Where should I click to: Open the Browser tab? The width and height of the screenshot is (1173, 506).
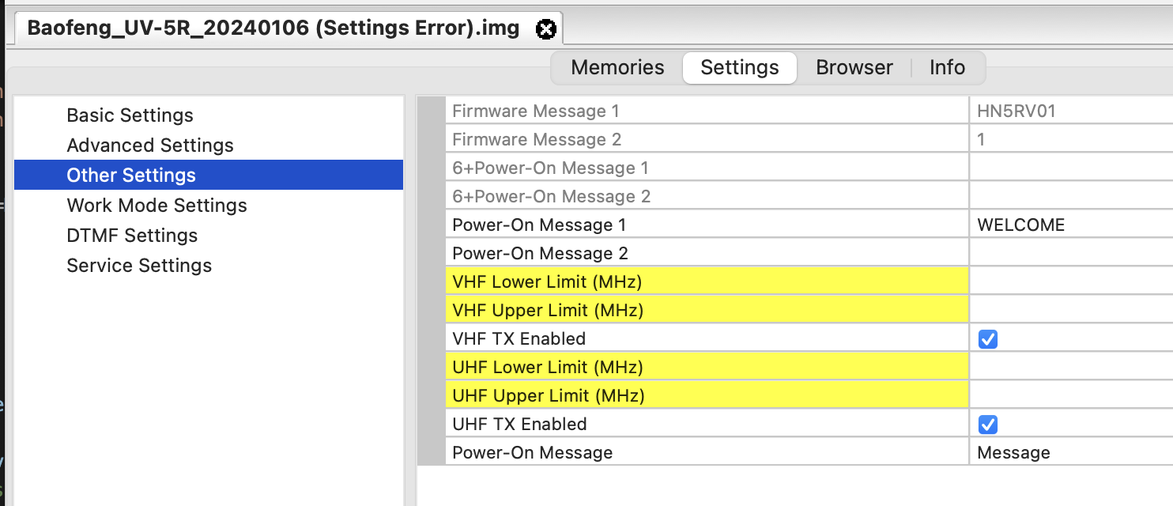pyautogui.click(x=854, y=67)
